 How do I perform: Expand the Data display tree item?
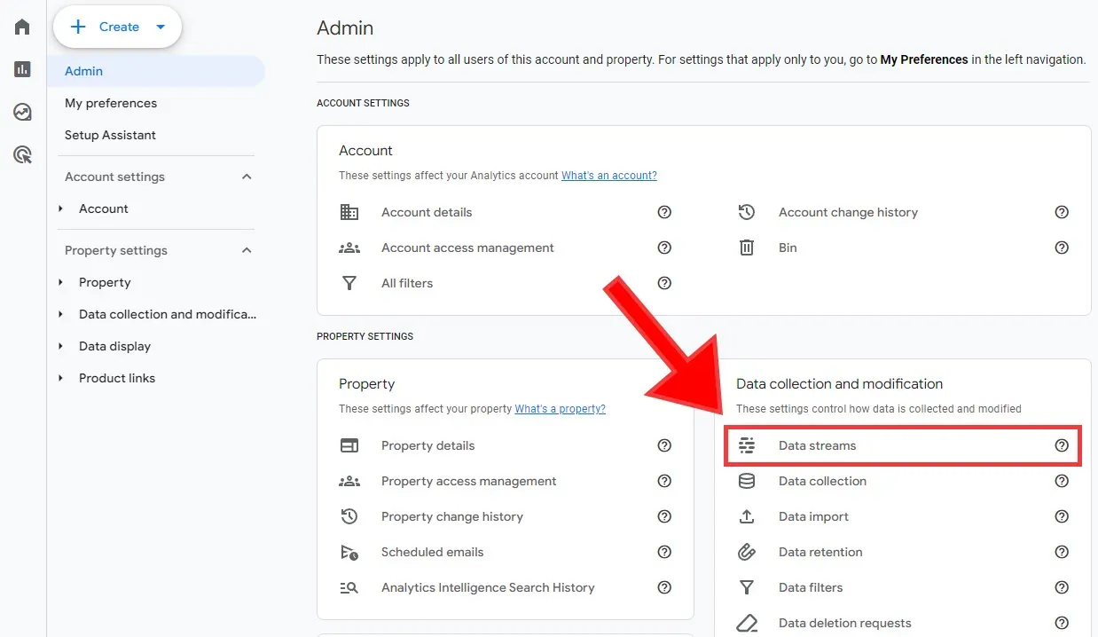(x=61, y=346)
